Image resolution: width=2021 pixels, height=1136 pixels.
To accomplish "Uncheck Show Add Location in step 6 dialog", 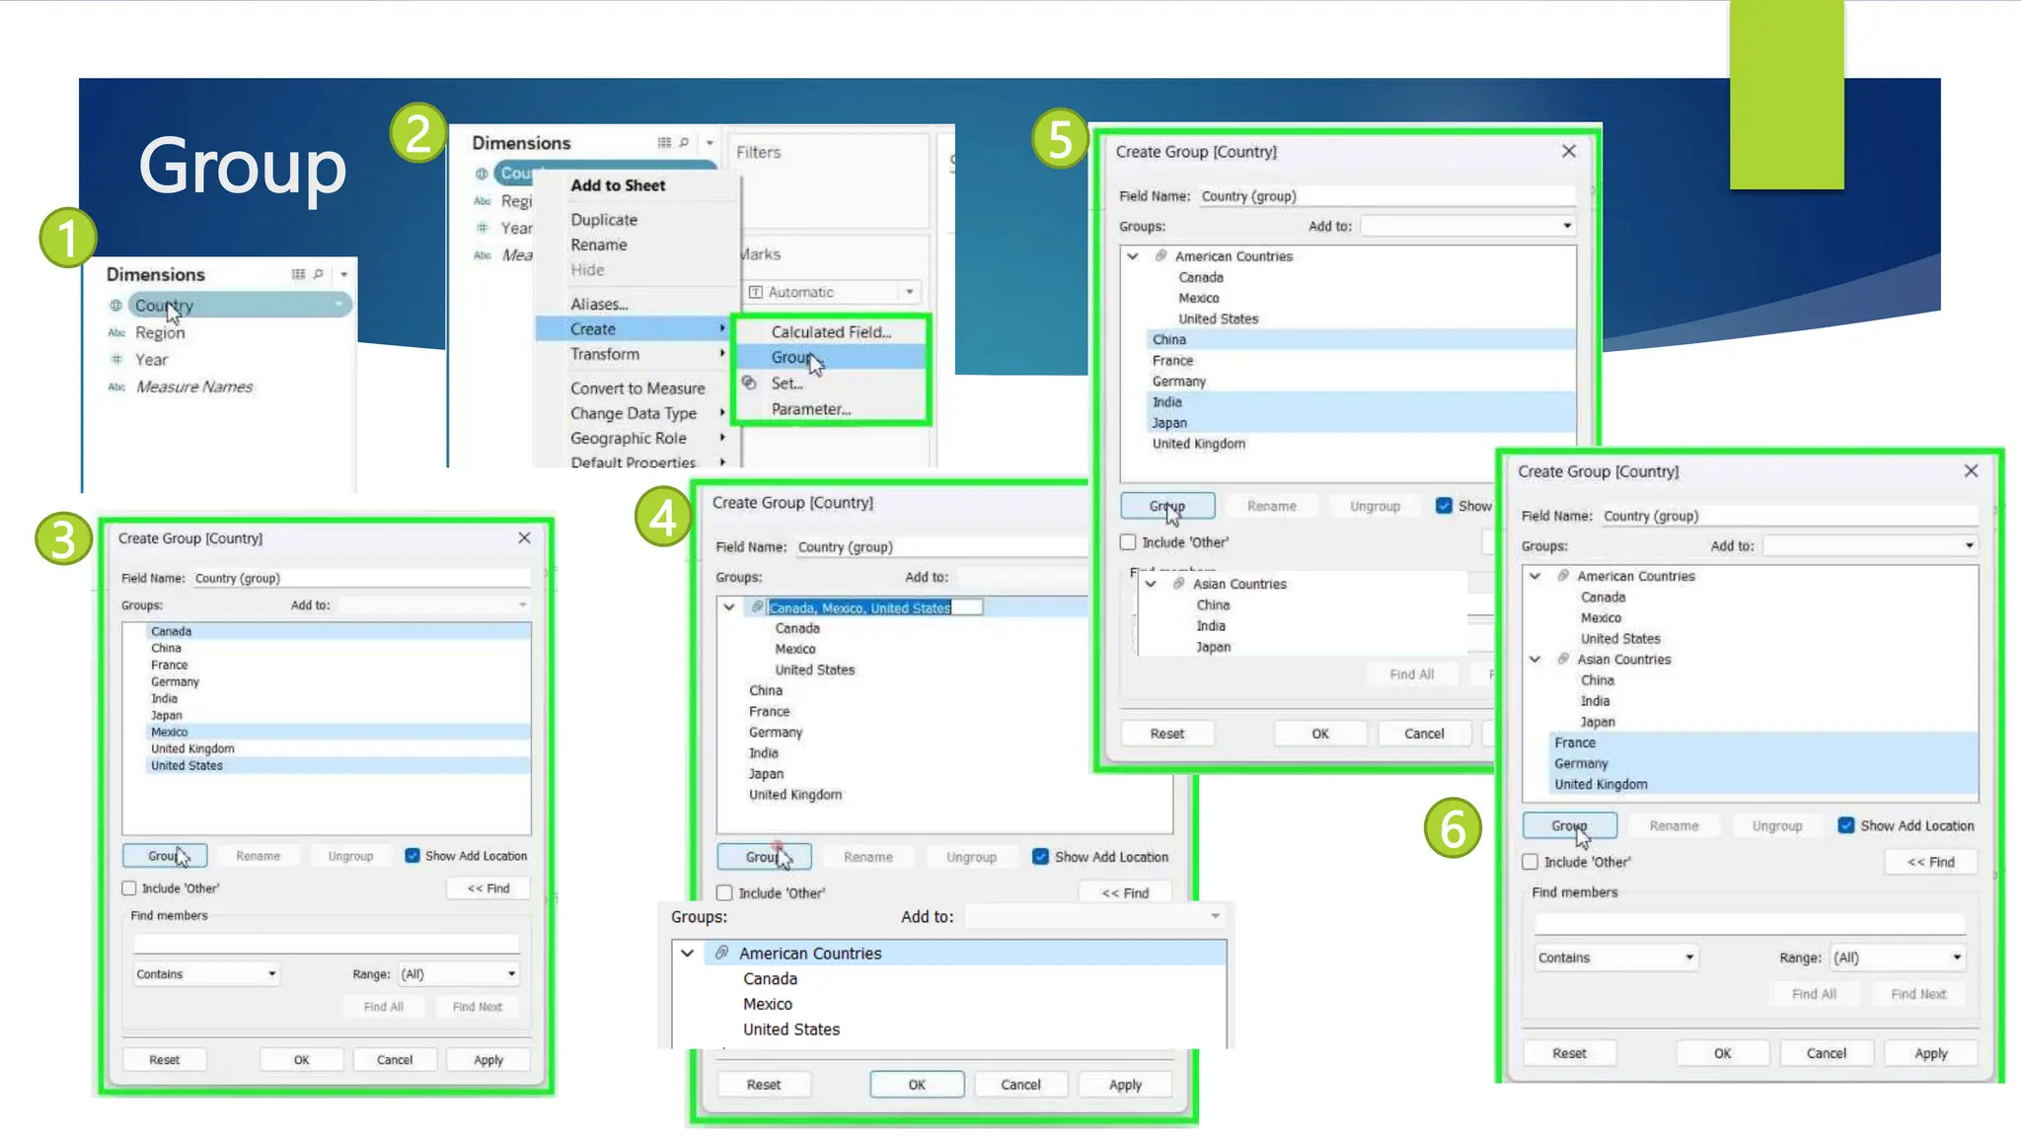I will tap(1846, 825).
